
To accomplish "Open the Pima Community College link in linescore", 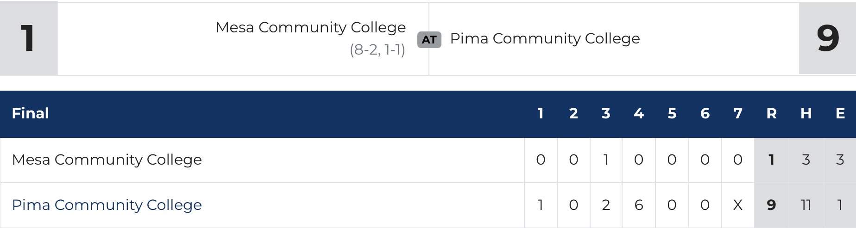I will pos(107,205).
